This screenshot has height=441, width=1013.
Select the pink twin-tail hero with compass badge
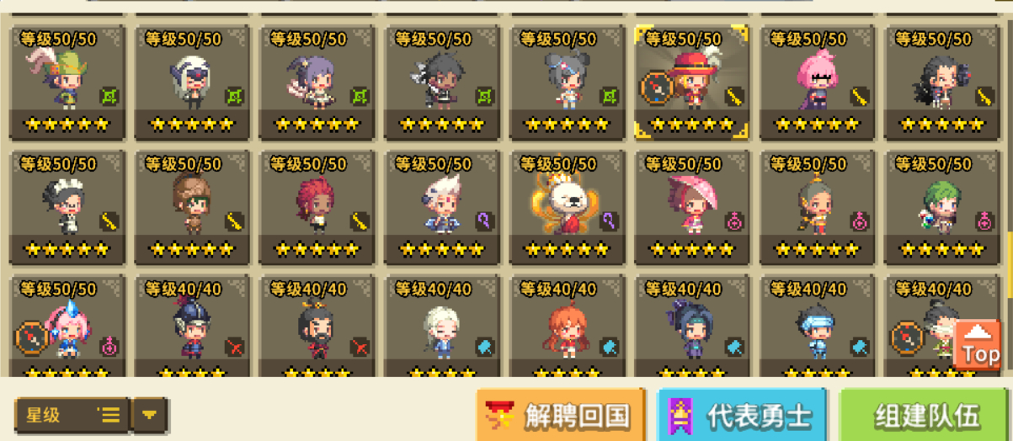click(x=67, y=327)
